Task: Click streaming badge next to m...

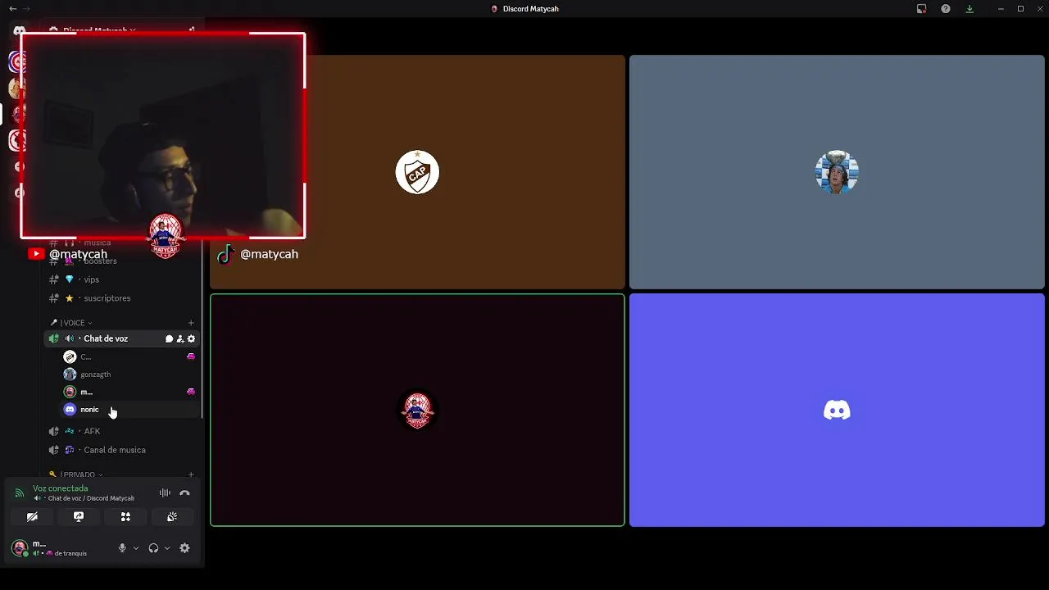Action: [x=191, y=392]
